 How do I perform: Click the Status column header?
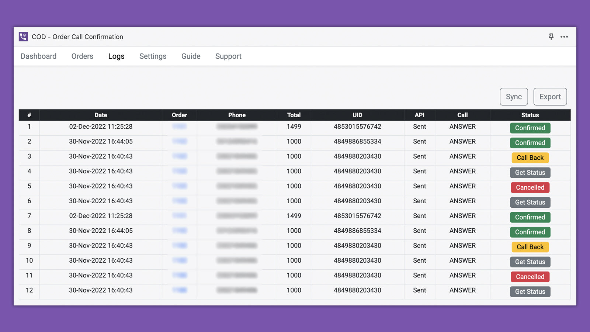[x=530, y=115]
